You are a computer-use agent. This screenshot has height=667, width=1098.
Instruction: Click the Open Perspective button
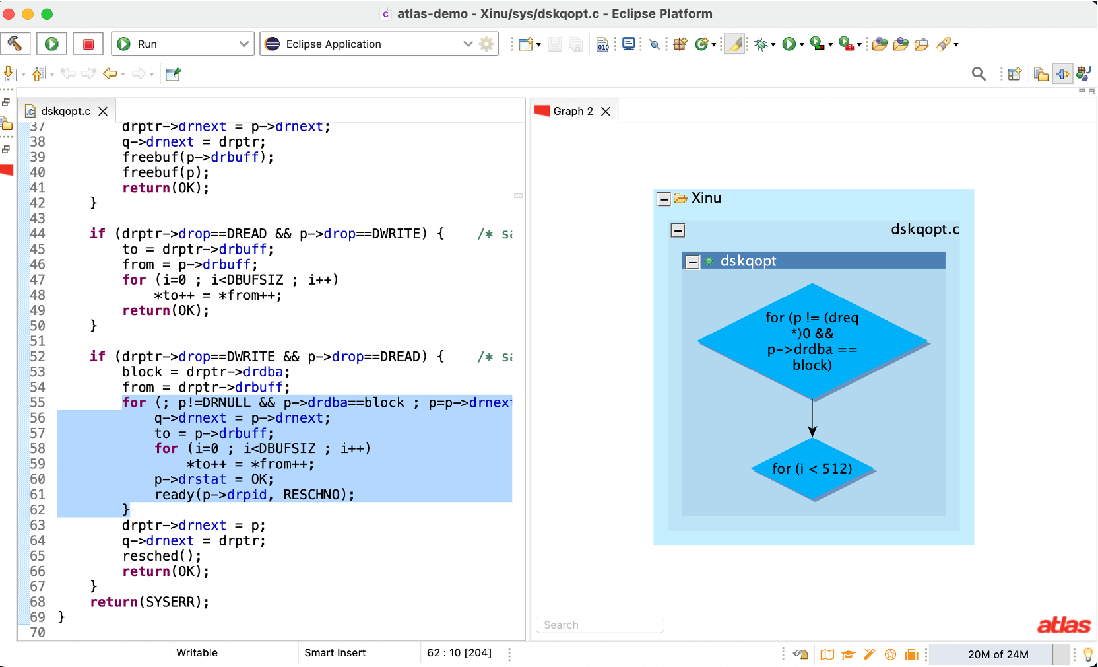pyautogui.click(x=1015, y=74)
